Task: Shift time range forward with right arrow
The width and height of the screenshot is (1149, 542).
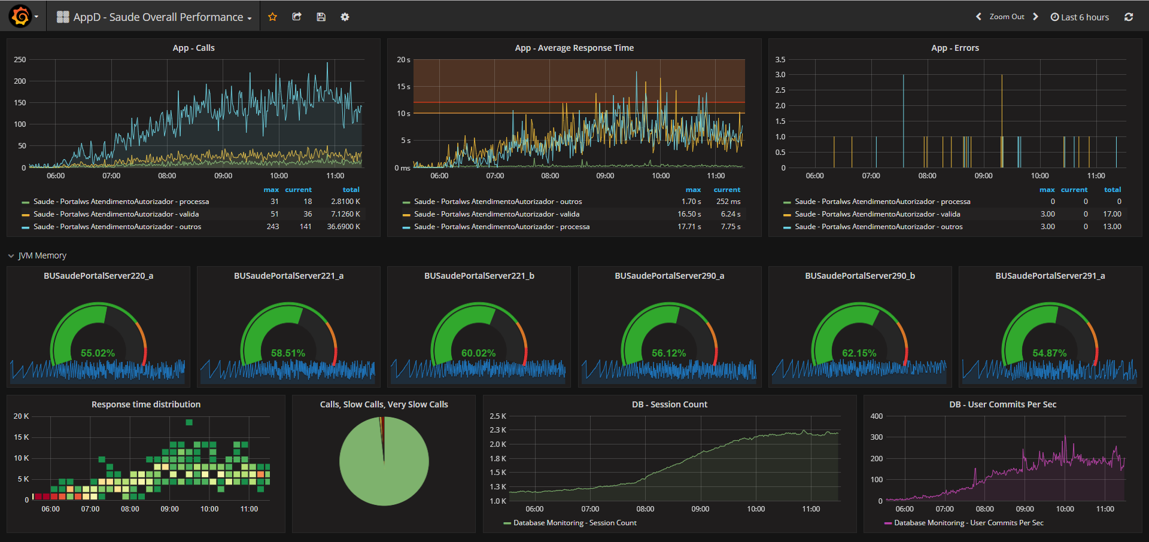Action: click(1035, 17)
